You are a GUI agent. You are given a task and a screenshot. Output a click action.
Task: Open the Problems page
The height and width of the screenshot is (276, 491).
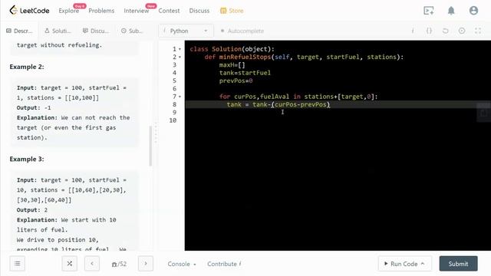click(101, 11)
